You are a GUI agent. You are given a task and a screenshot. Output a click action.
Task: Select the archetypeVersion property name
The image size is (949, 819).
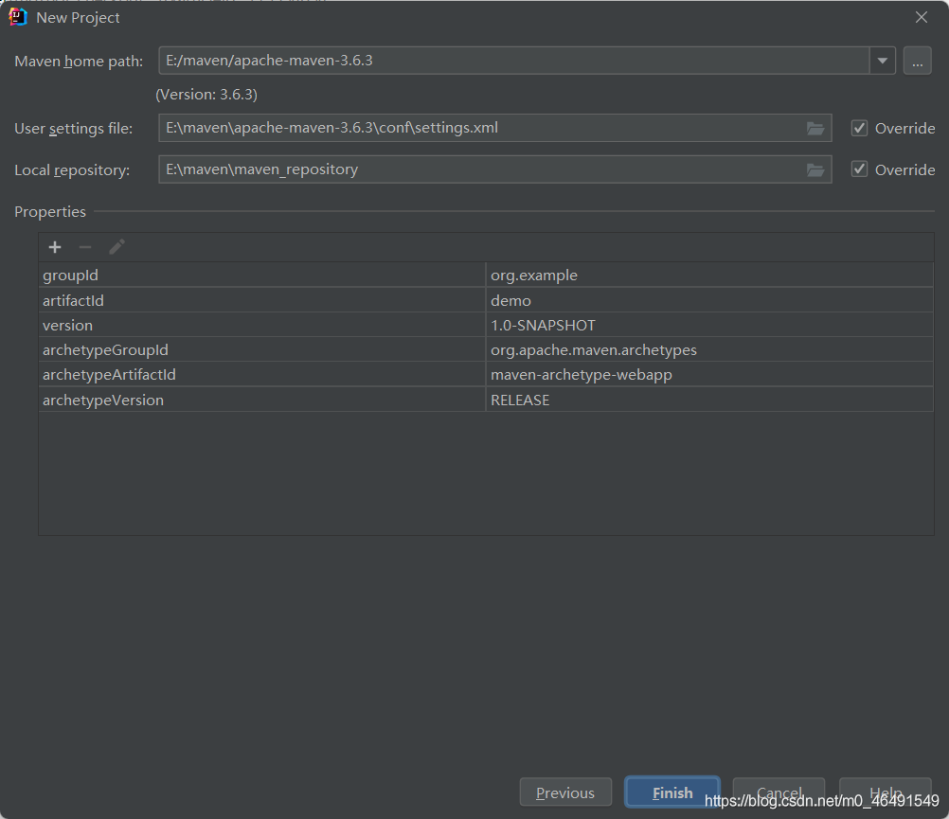[262, 400]
